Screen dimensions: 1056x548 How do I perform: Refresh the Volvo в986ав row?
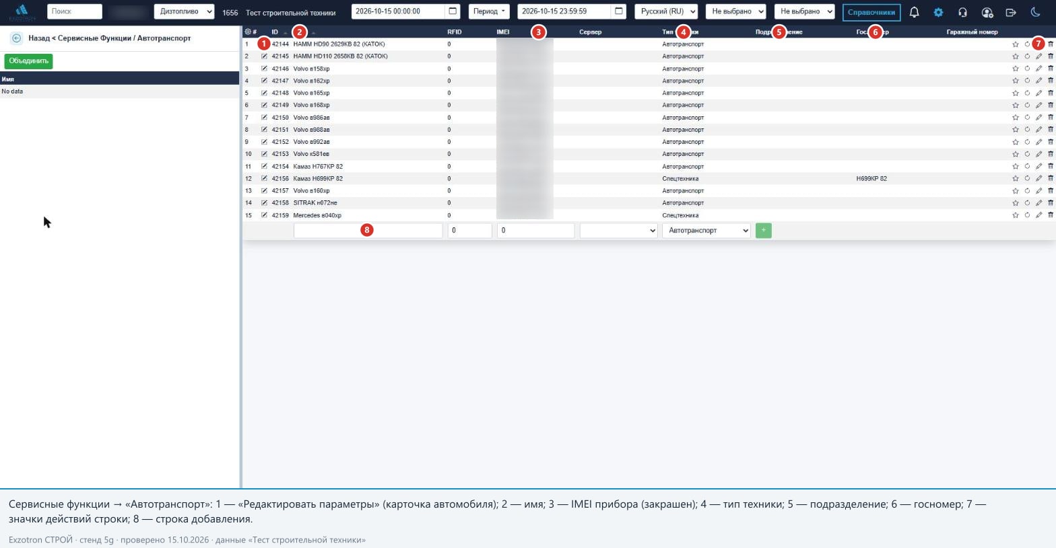1027,118
